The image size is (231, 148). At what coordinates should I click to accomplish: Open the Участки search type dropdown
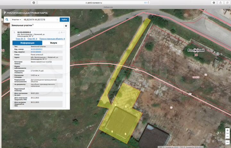pos(15,20)
